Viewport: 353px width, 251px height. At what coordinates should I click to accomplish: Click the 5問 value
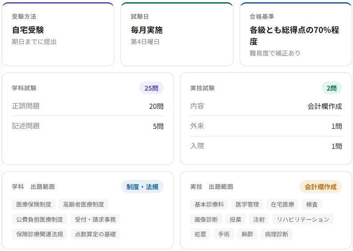(x=158, y=126)
